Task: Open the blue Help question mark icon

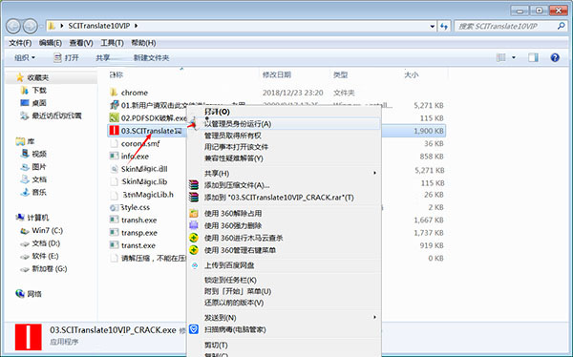Action: 555,57
